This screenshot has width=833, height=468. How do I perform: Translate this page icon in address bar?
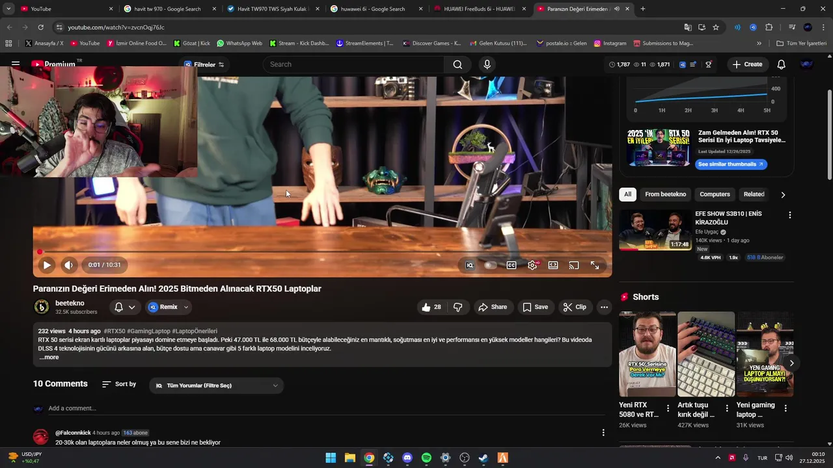tap(688, 27)
